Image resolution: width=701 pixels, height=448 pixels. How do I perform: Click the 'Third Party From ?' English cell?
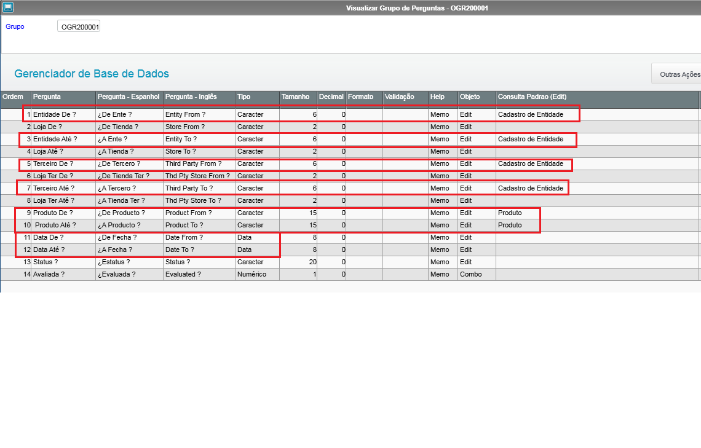(199, 164)
